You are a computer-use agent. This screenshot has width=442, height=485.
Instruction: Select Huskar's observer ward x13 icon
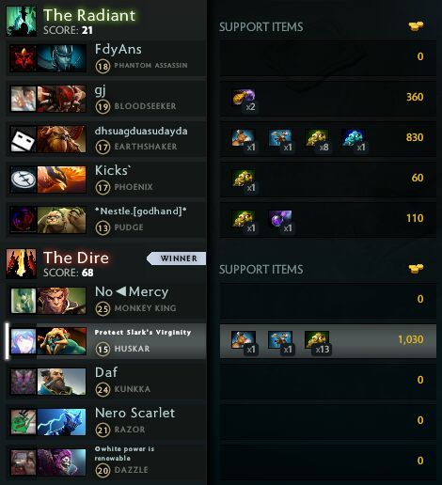(317, 339)
